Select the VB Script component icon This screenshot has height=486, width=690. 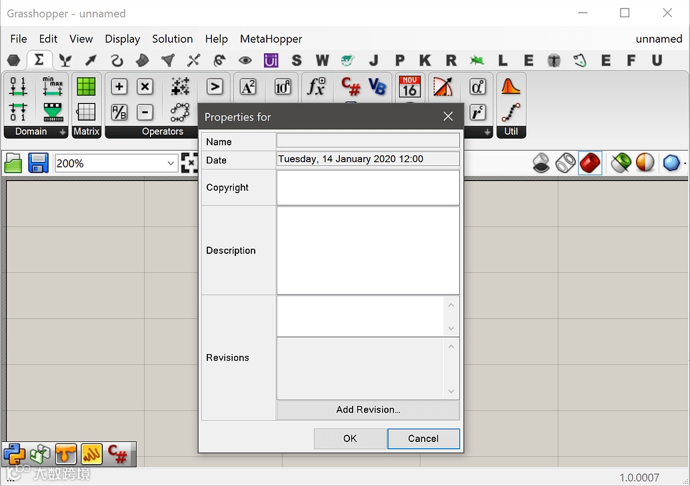tap(377, 86)
